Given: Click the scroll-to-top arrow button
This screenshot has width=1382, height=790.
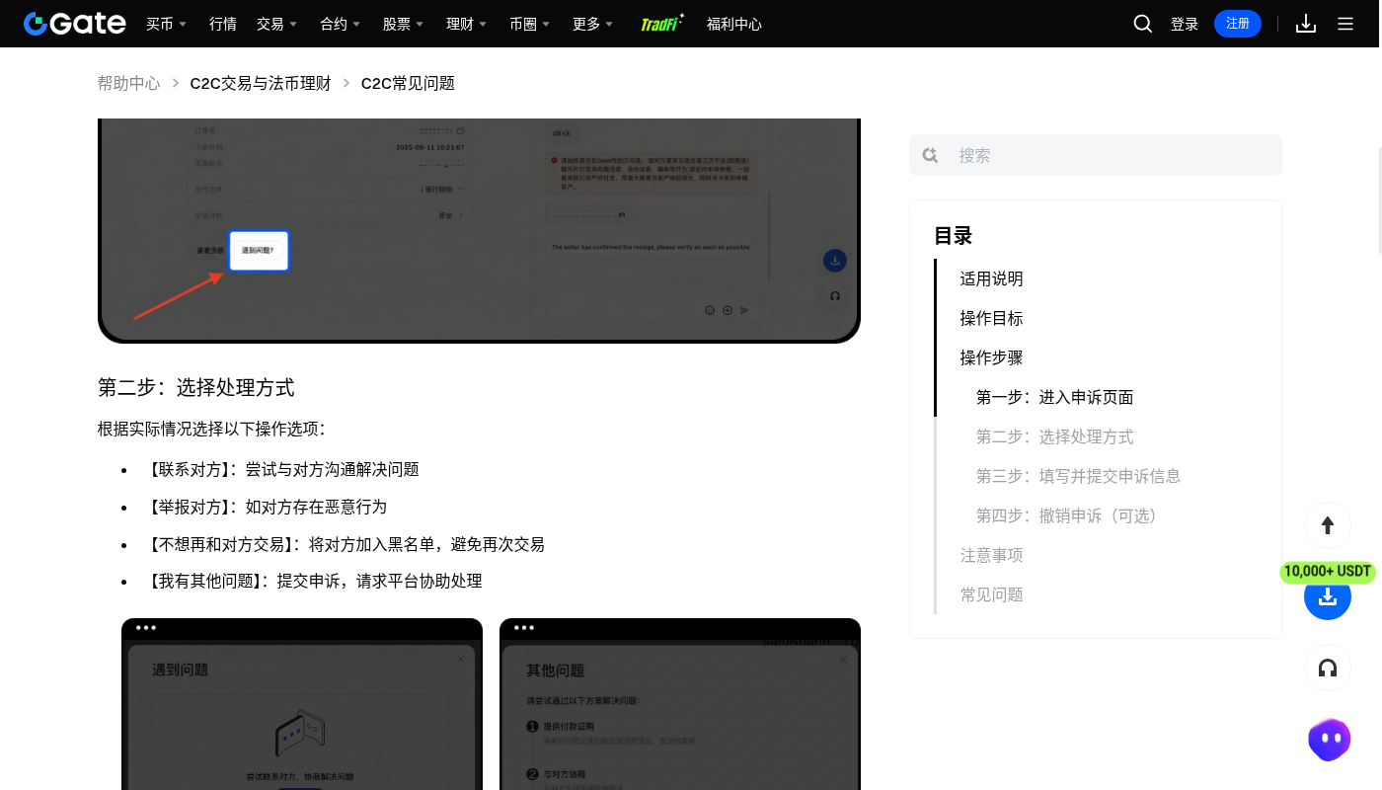Looking at the screenshot, I should 1328,525.
